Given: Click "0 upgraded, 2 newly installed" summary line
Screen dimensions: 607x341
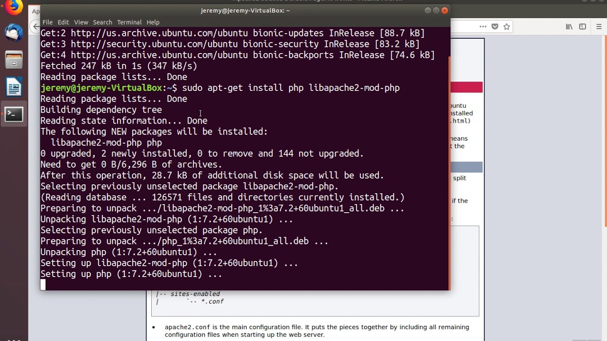Looking at the screenshot, I should pos(202,153).
